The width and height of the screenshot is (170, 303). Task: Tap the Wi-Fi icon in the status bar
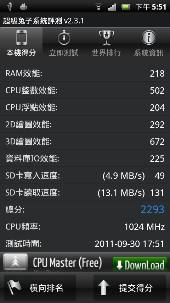[x=98, y=7]
